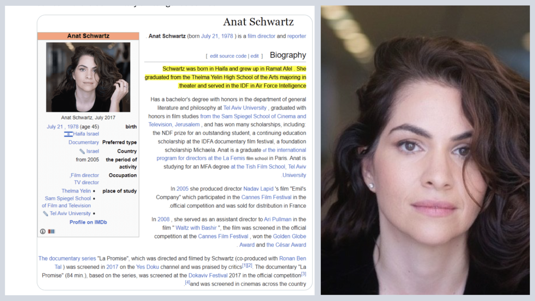Image resolution: width=535 pixels, height=301 pixels.
Task: Open 'at the Tish Film School' link
Action: tap(258, 167)
